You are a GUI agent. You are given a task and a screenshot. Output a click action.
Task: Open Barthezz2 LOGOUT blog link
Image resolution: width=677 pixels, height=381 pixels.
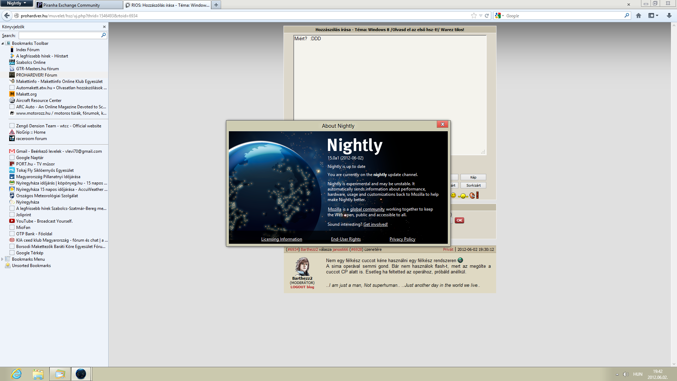(x=302, y=287)
